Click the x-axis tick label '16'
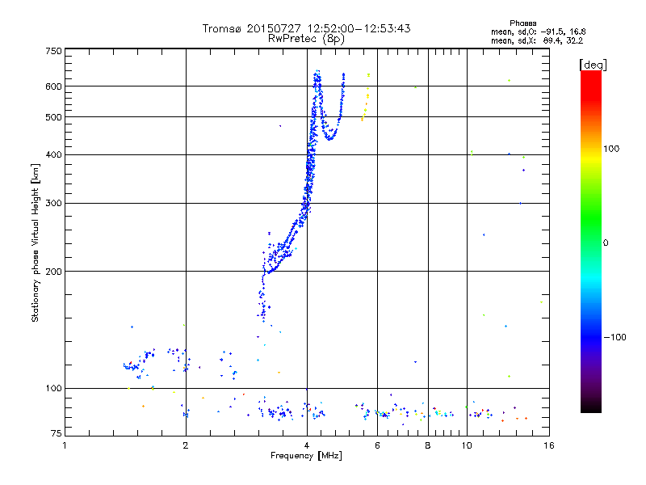Image resolution: width=646 pixels, height=485 pixels. click(549, 445)
